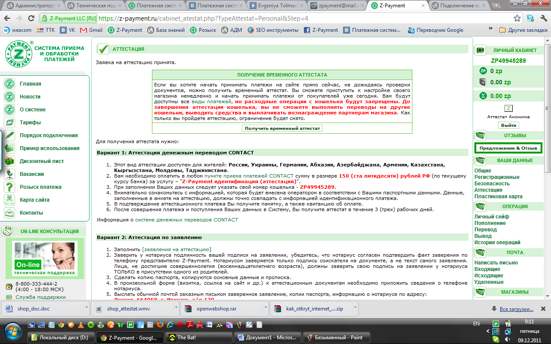Open the О системе menu item
Image resolution: width=551 pixels, height=344 pixels.
tap(33, 110)
